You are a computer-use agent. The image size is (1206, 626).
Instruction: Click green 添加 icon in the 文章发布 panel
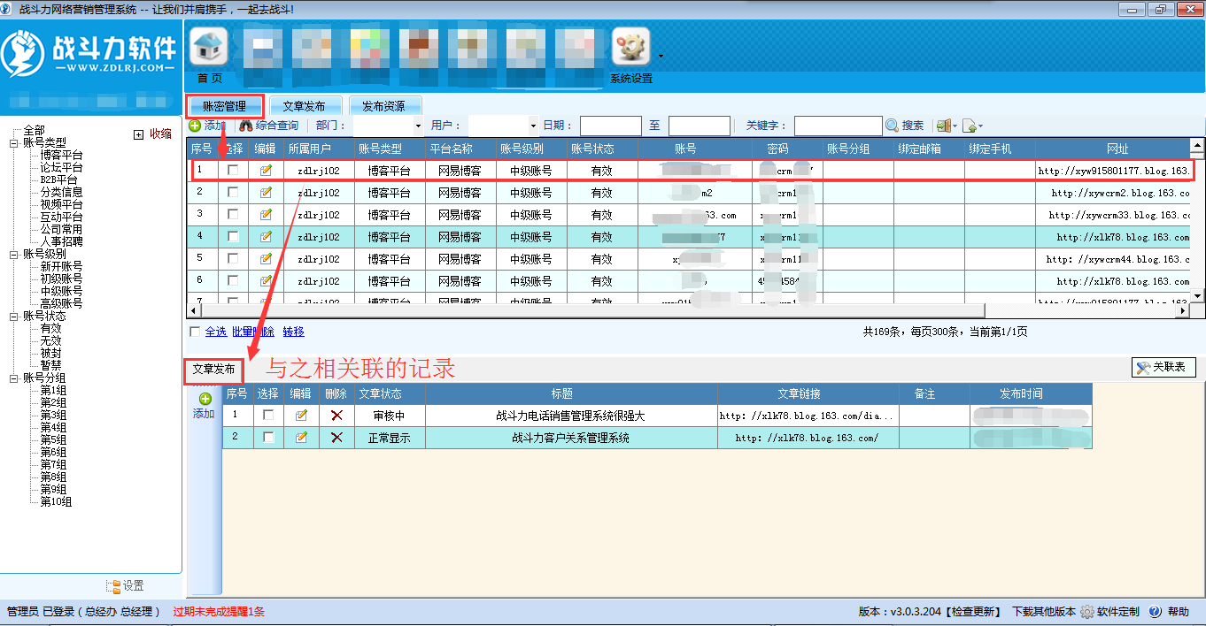(x=205, y=399)
